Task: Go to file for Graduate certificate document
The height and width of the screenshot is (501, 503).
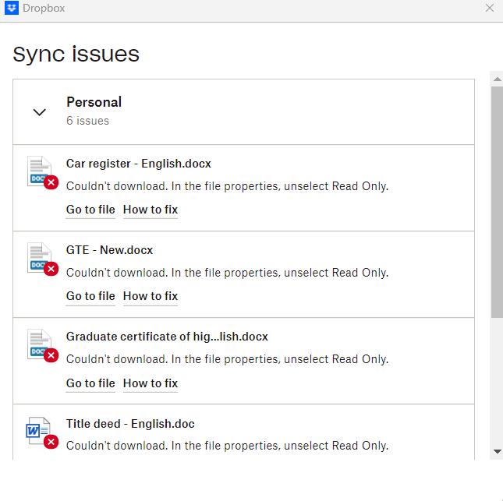Action: pyautogui.click(x=90, y=383)
